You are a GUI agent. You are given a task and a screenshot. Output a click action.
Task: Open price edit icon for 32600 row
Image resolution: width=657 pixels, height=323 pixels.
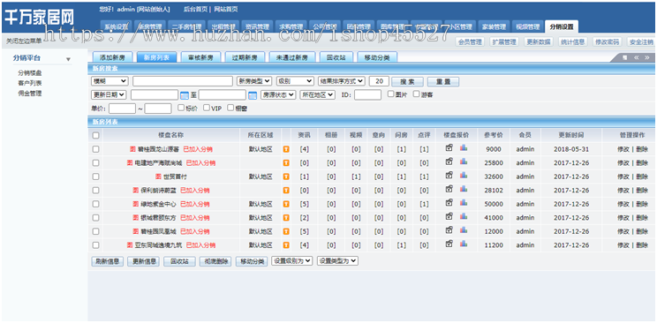point(449,175)
